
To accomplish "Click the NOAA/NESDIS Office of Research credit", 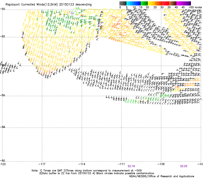I will click(x=162, y=176).
